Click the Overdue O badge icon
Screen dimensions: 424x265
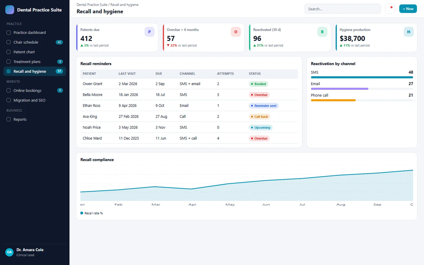(236, 32)
